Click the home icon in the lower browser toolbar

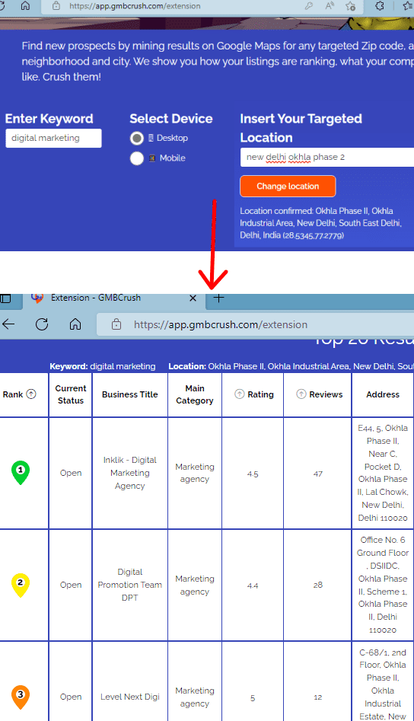click(x=75, y=324)
